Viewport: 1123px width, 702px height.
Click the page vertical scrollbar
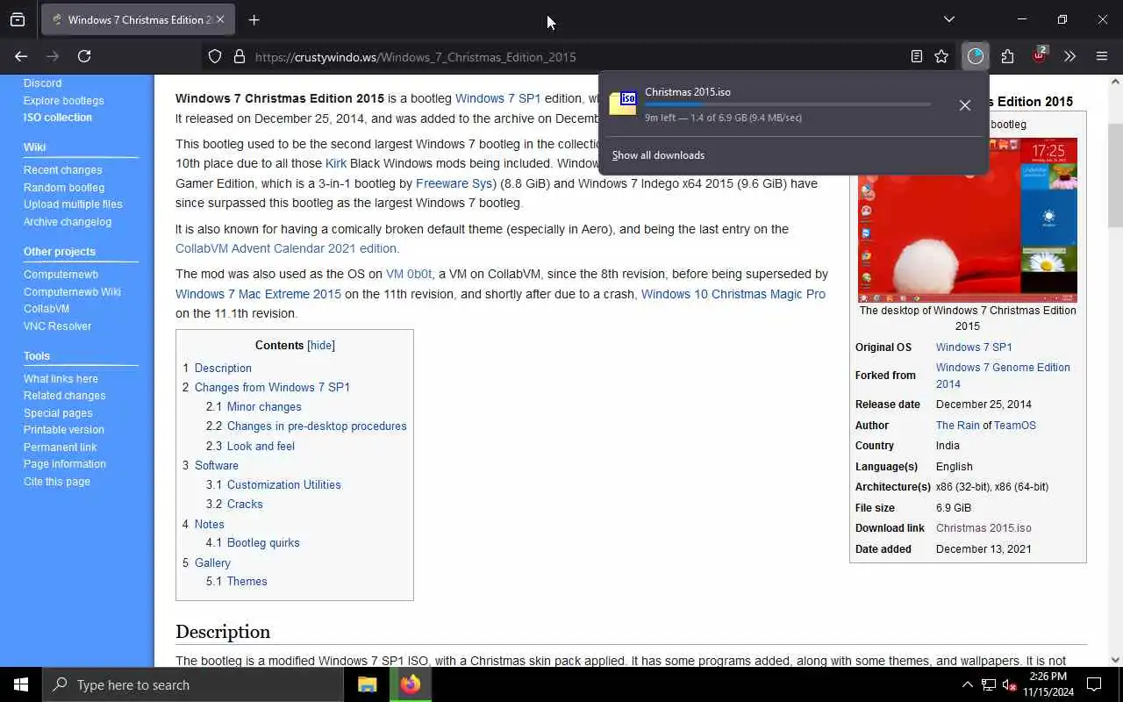(x=1115, y=175)
